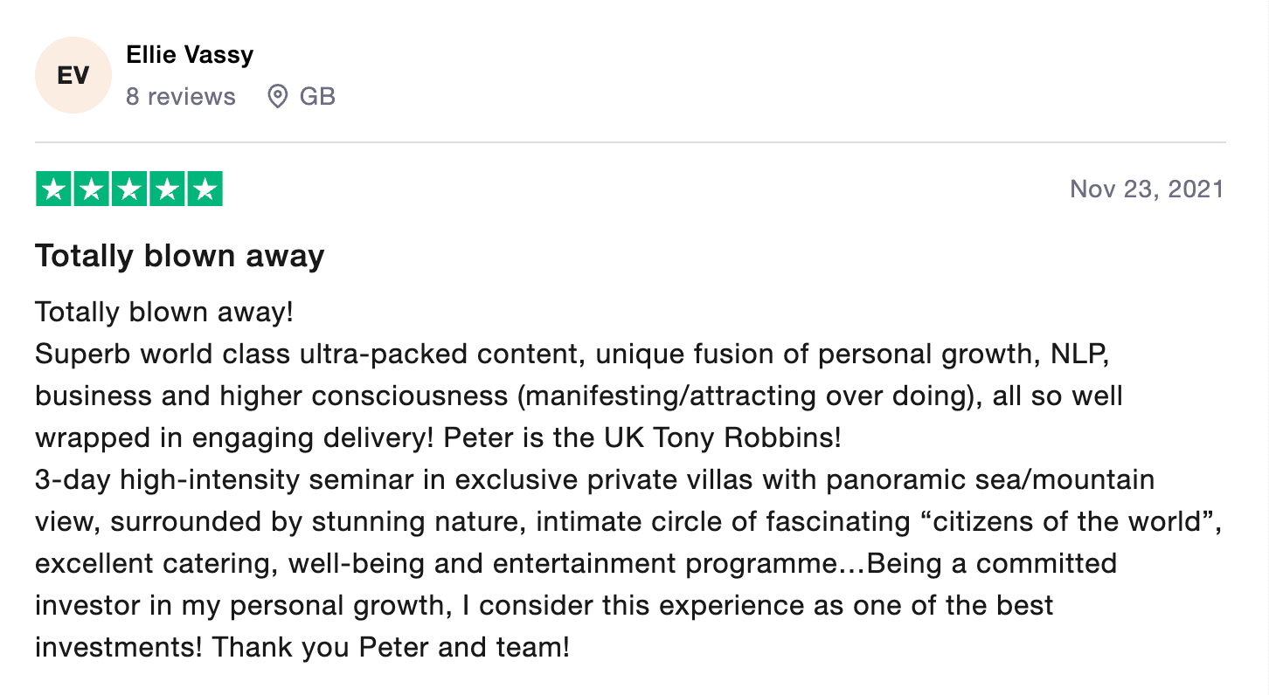Click the second green rating star
The width and height of the screenshot is (1269, 695).
point(92,189)
